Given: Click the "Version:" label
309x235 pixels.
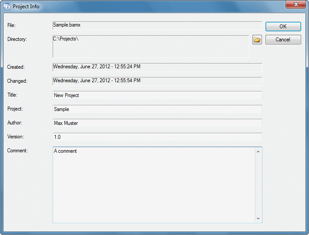Looking at the screenshot, I should (x=16, y=137).
